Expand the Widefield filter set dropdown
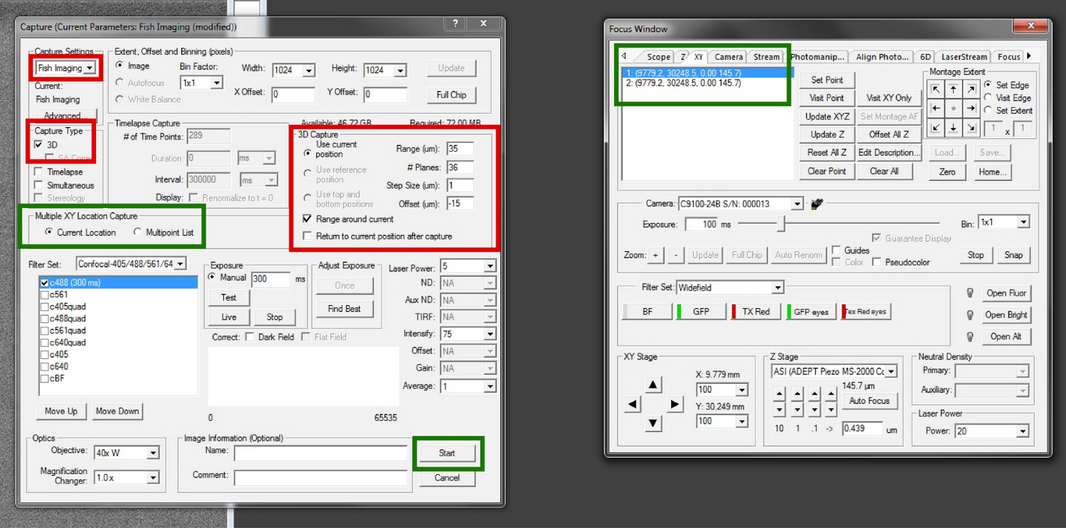The width and height of the screenshot is (1066, 528). click(x=777, y=287)
